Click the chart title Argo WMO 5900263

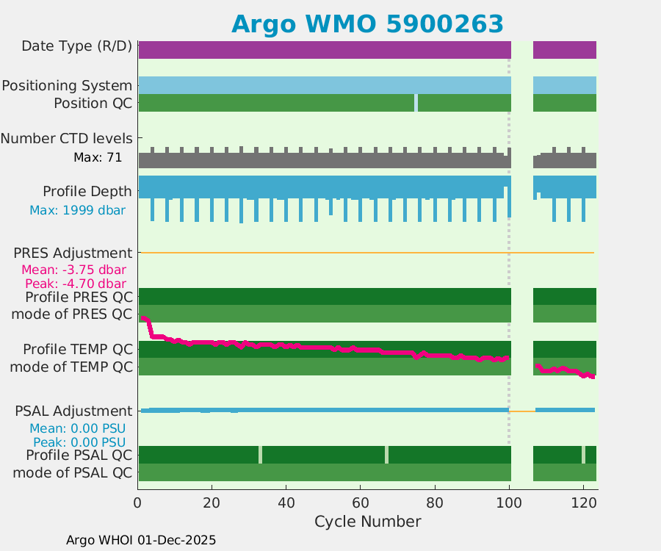pyautogui.click(x=367, y=24)
